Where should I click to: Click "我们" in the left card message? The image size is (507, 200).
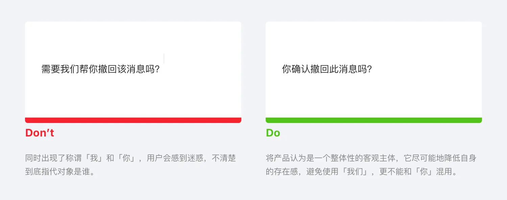pos(70,69)
